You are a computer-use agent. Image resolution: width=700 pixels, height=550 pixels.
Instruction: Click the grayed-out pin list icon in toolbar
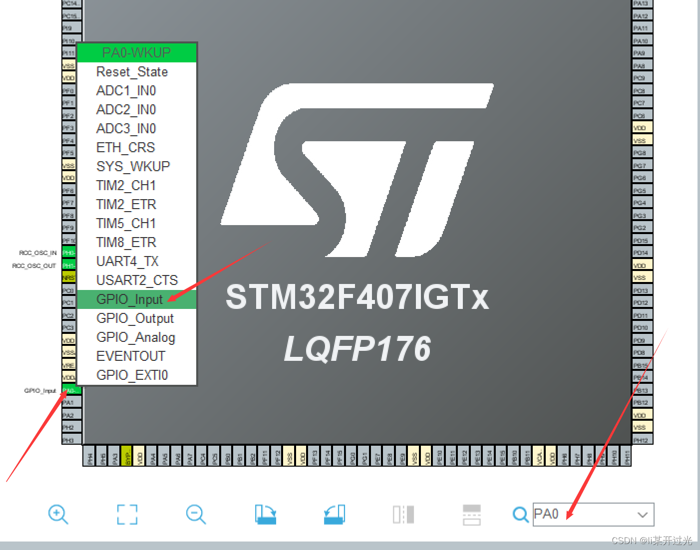point(471,514)
